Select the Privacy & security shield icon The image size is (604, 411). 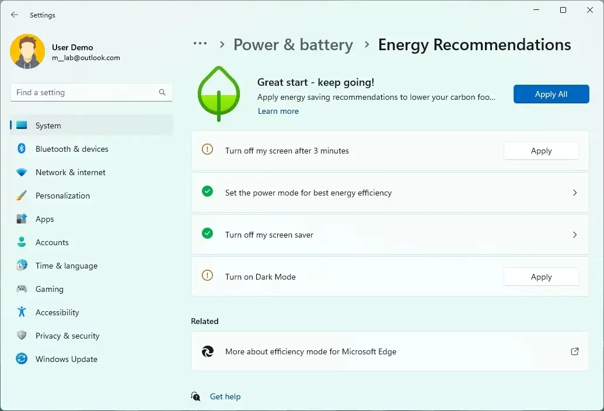coord(21,336)
